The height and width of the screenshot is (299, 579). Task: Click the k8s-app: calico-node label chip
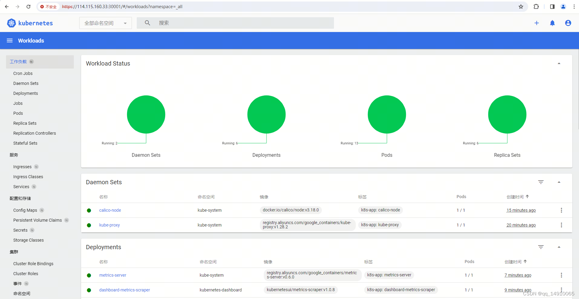[380, 210]
